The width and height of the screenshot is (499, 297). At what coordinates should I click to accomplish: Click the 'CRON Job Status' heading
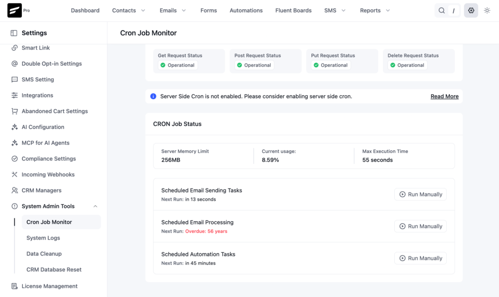[x=177, y=124]
